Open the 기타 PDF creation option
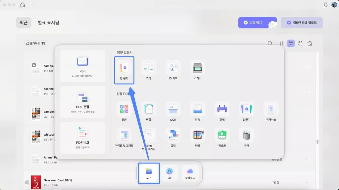339x190 pixels. point(149,70)
